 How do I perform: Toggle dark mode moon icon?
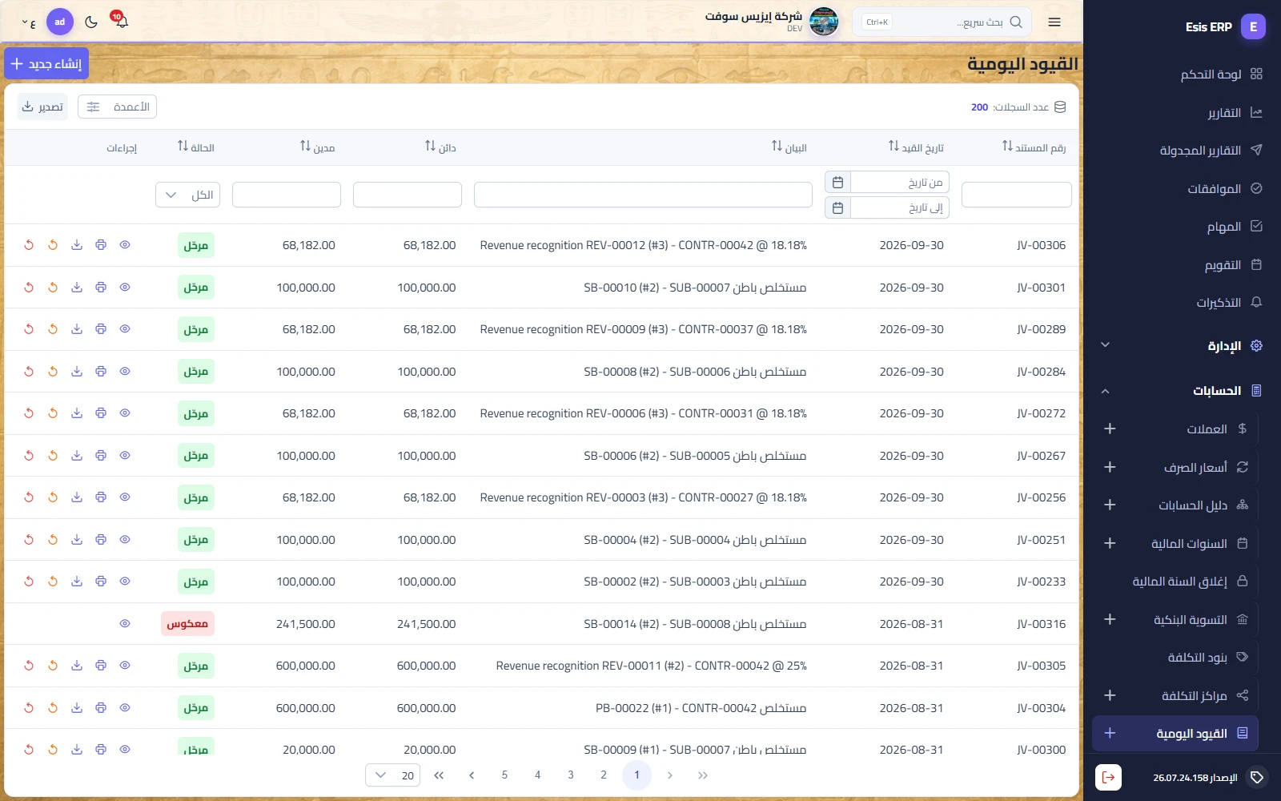(91, 22)
